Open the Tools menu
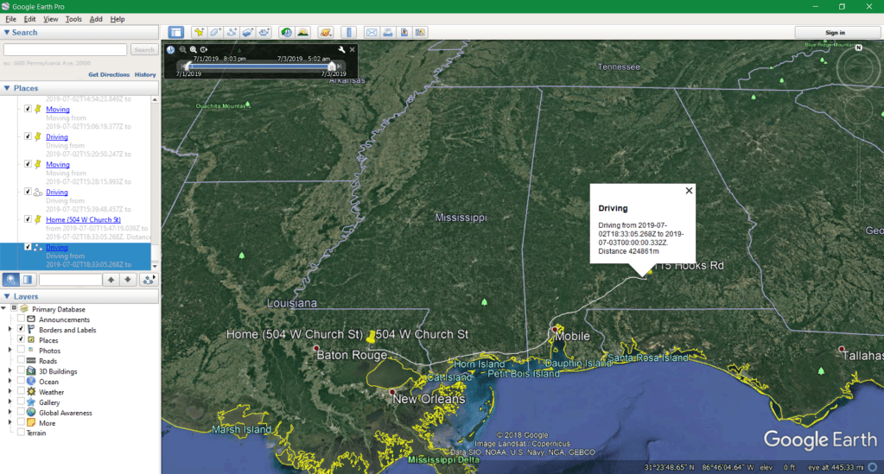 pos(73,19)
